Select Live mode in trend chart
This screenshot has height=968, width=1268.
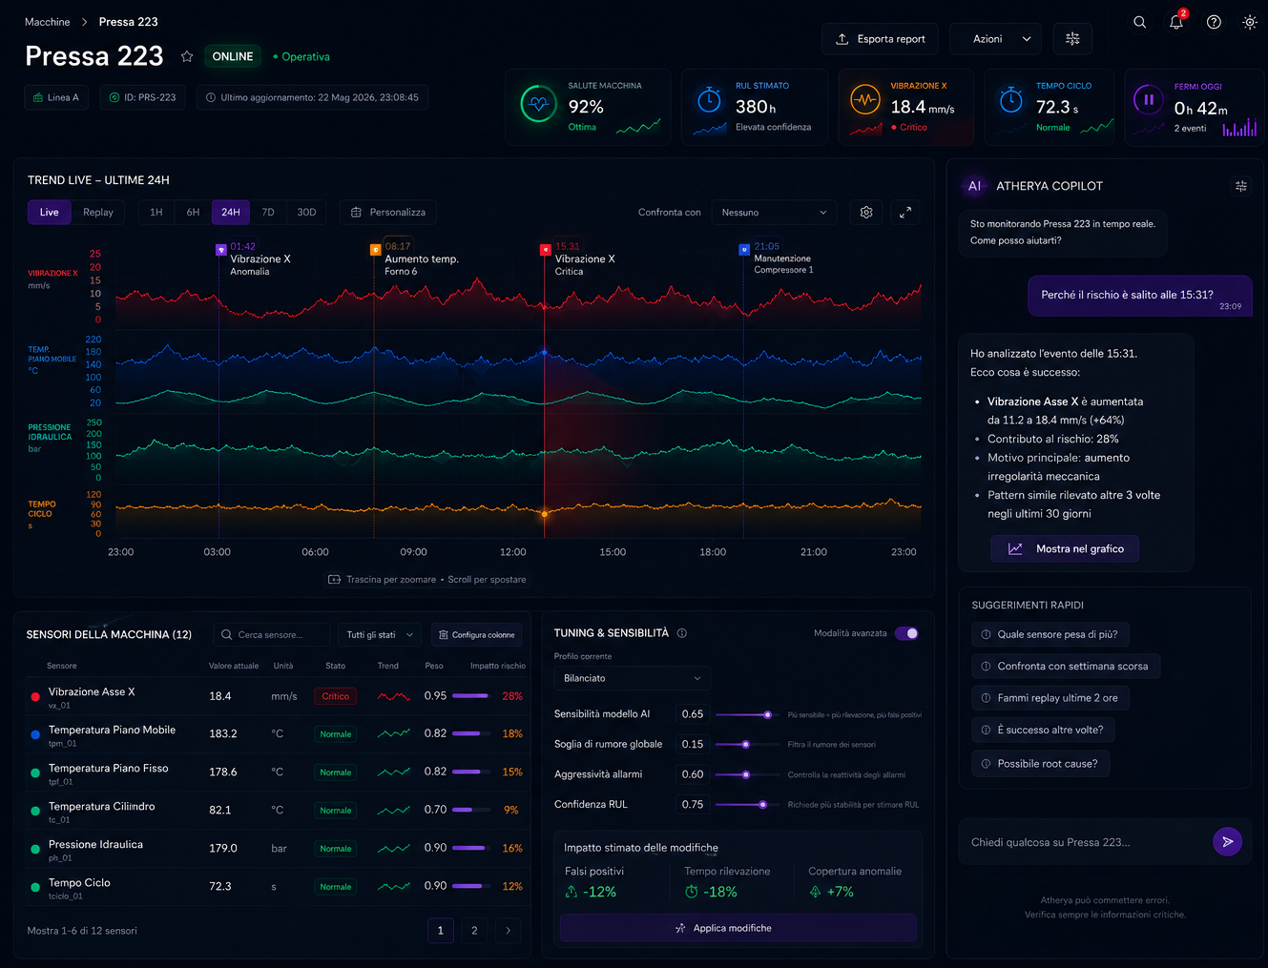[x=50, y=213]
